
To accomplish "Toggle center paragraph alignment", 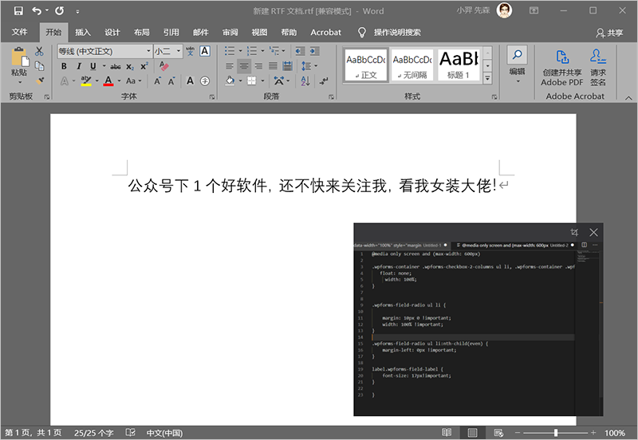I will (x=244, y=66).
